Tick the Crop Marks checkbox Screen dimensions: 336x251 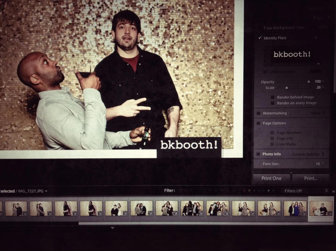pos(272,144)
